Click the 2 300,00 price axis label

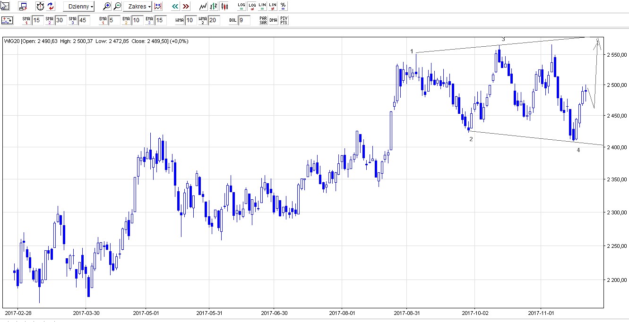click(616, 213)
